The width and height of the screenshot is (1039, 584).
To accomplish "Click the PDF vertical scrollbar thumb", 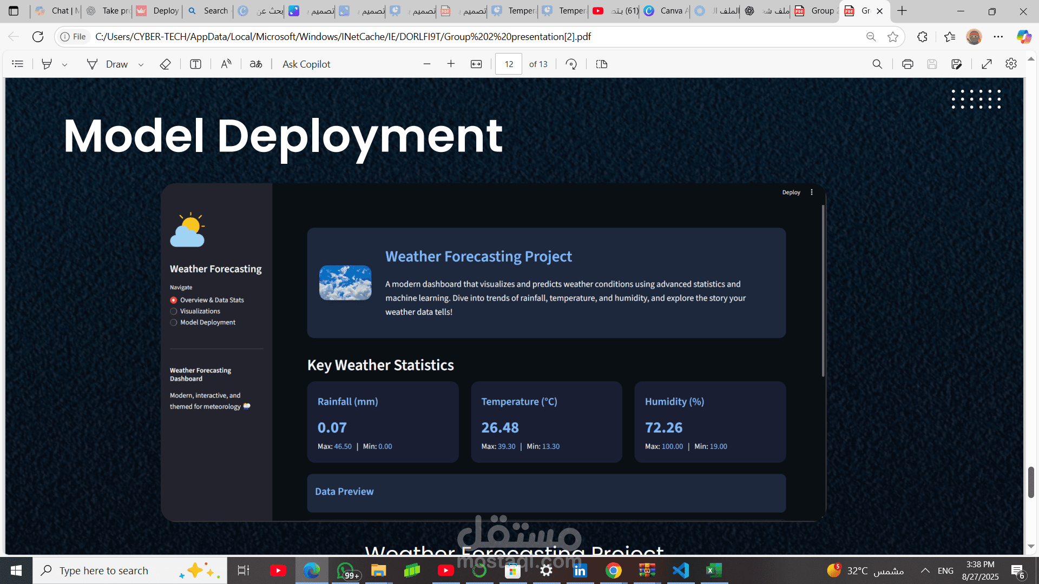I will pyautogui.click(x=1031, y=482).
